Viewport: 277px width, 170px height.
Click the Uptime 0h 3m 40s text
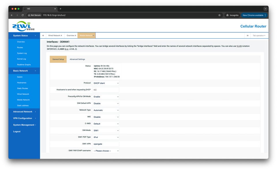tap(102, 66)
